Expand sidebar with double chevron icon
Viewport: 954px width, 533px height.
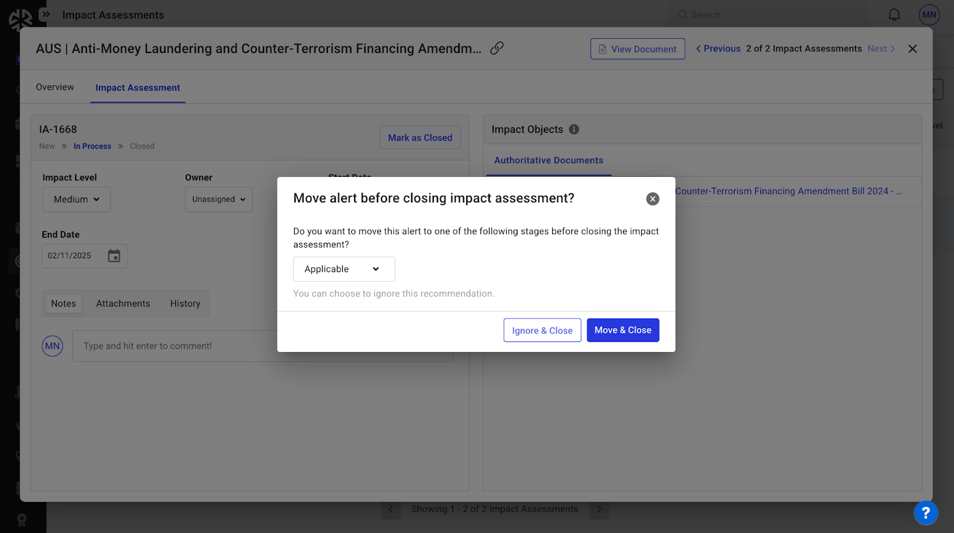tap(46, 14)
